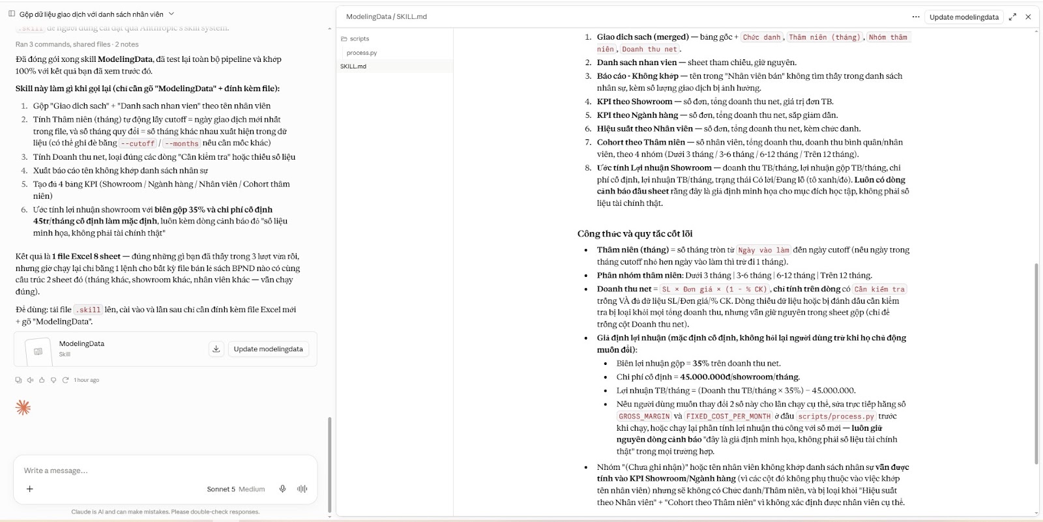Click 'KPI theo Ngành hàng' list item text

(638, 115)
